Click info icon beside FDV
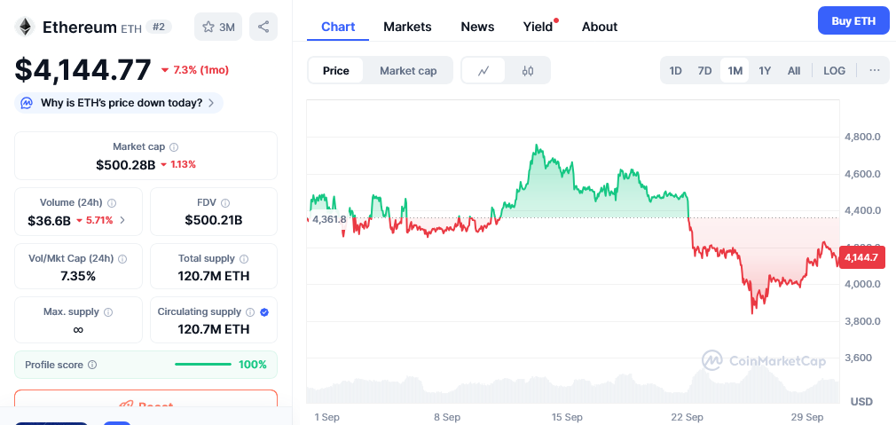The image size is (896, 425). pyautogui.click(x=225, y=203)
